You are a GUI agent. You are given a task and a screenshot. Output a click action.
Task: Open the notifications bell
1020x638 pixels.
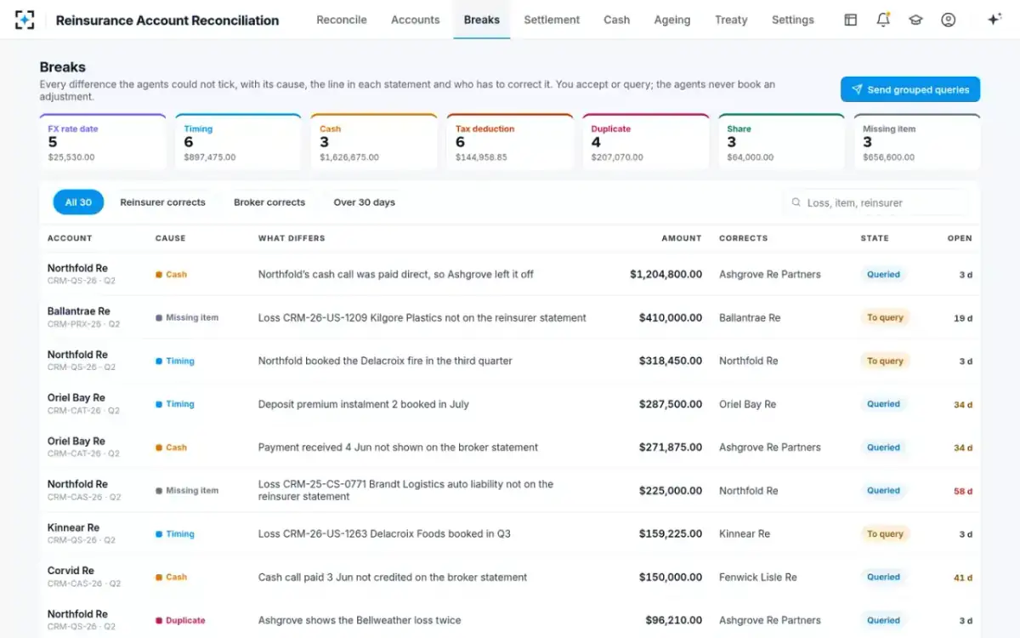(x=883, y=20)
